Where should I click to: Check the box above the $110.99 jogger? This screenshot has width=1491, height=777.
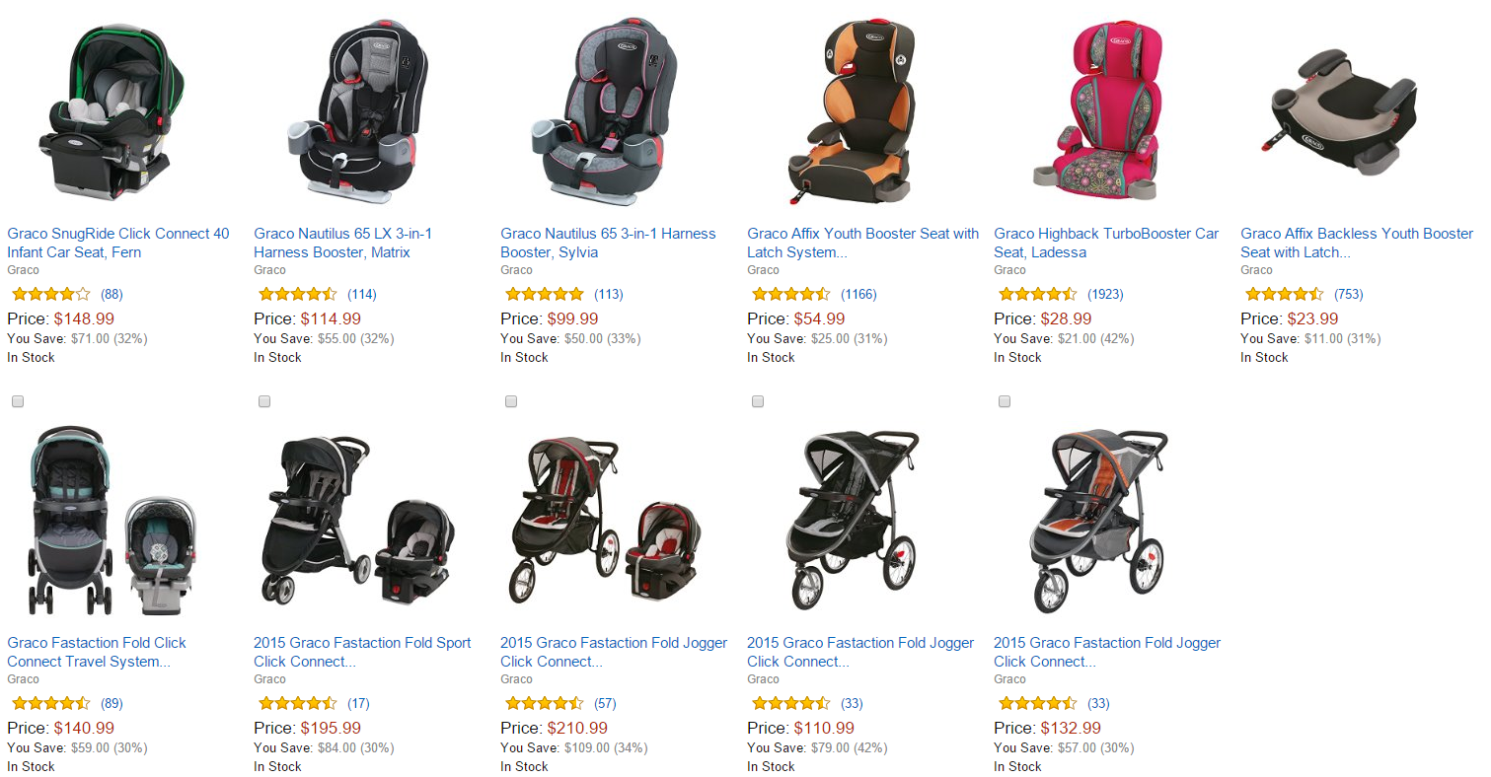(x=758, y=401)
